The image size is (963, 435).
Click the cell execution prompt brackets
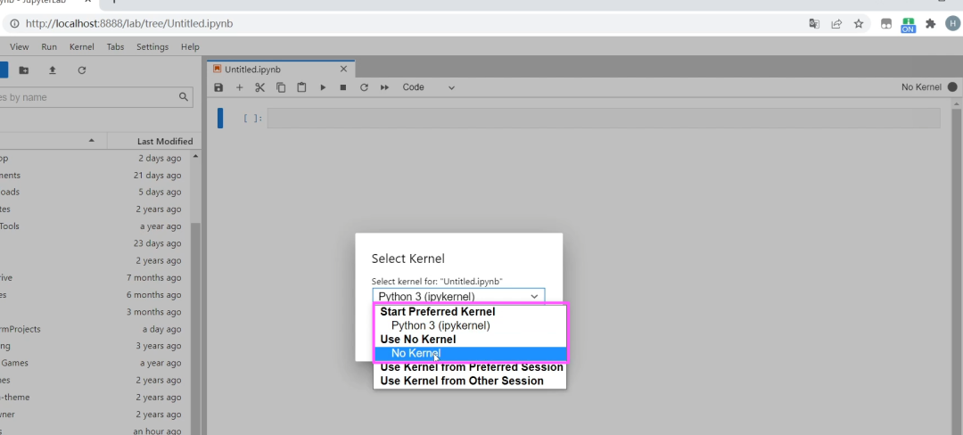[253, 119]
